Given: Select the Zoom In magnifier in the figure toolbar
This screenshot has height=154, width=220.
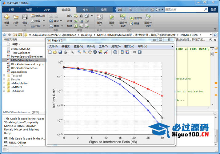Looking at the screenshot, I should (79, 52).
